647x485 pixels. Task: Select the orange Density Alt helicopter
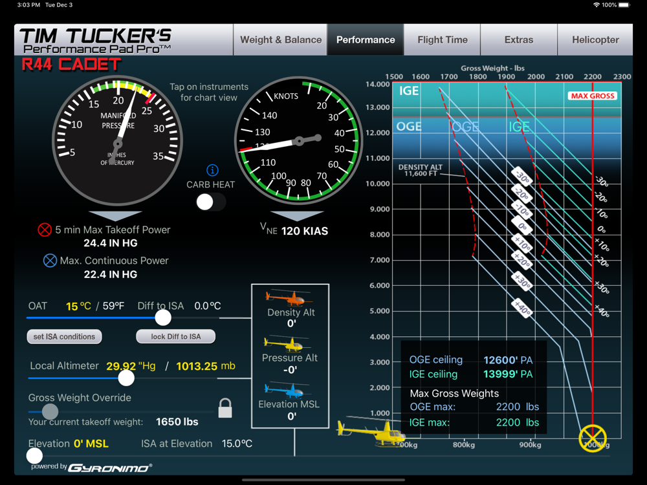coord(289,297)
